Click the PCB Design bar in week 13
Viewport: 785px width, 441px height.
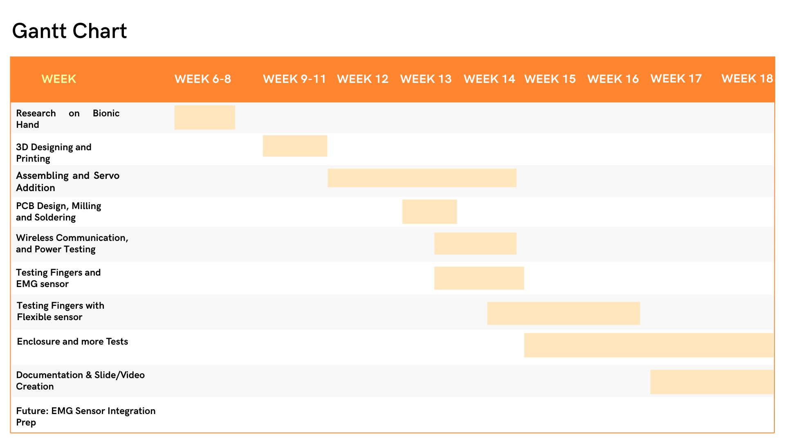[x=430, y=212]
